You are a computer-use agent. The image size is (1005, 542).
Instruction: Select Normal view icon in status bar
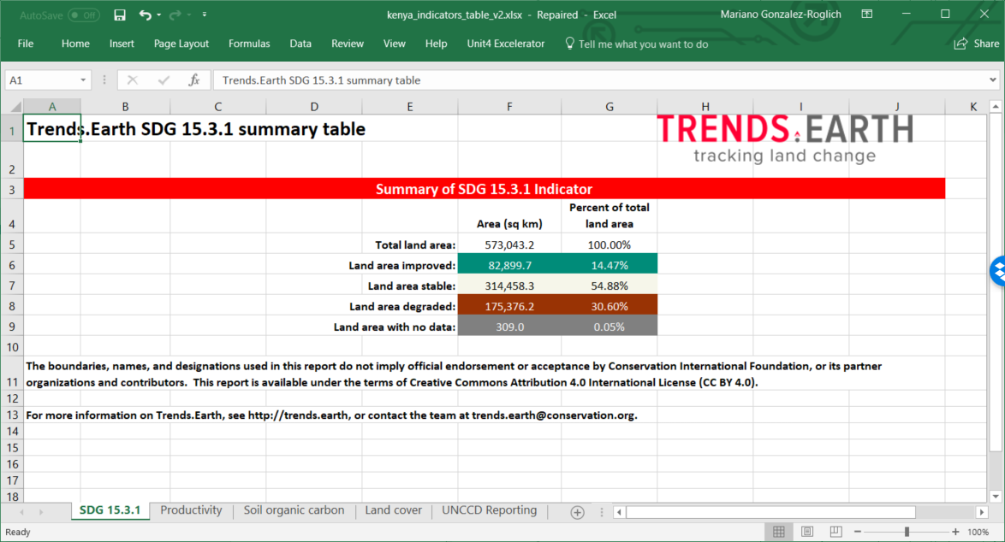(778, 532)
